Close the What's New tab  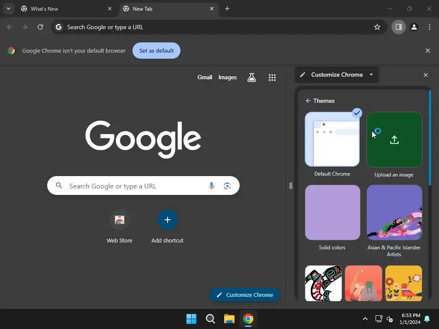pyautogui.click(x=110, y=9)
